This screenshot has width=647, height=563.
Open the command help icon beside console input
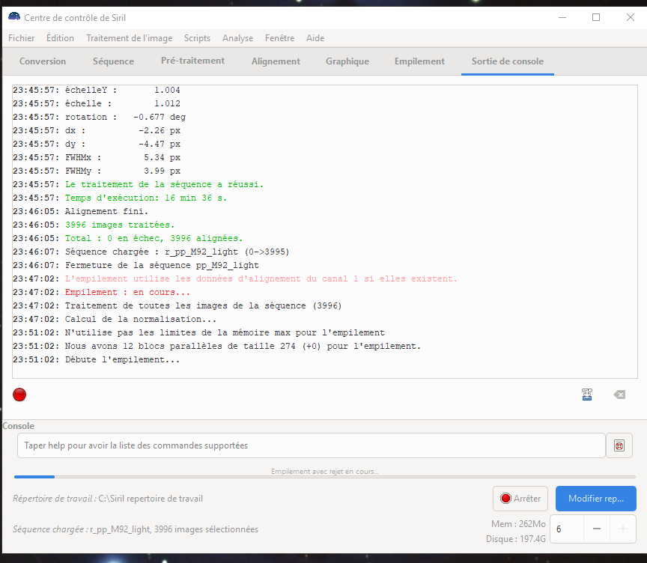619,445
